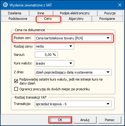Screen dimensions: 125x126
Task: Switch to the Podstawowe tab
Action: point(18,19)
